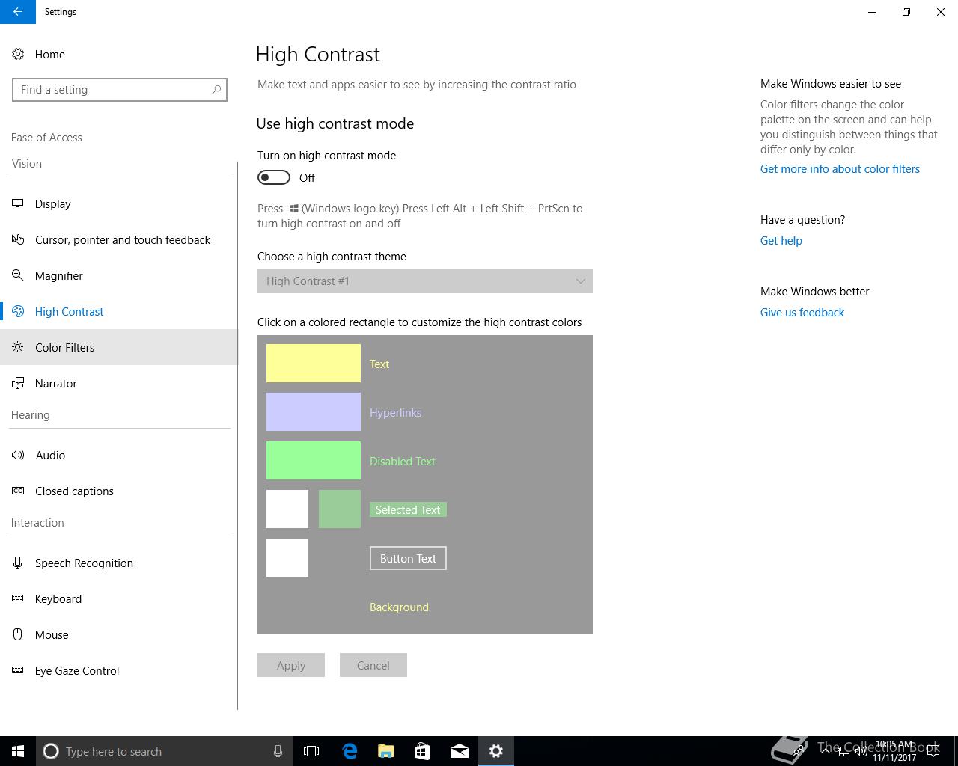Click the Mouse icon in sidebar

pyautogui.click(x=18, y=634)
